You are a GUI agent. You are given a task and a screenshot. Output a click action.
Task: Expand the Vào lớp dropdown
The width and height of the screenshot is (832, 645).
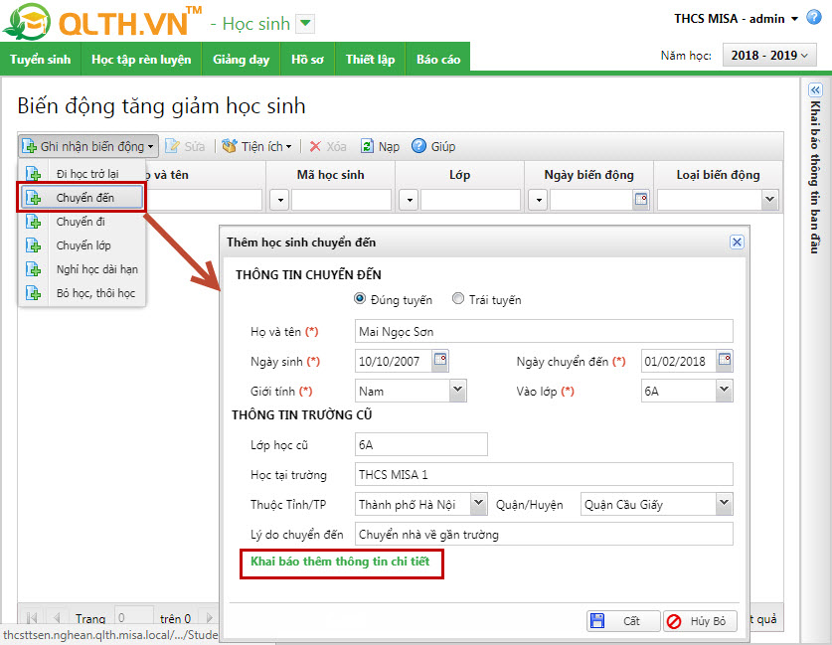[x=724, y=391]
